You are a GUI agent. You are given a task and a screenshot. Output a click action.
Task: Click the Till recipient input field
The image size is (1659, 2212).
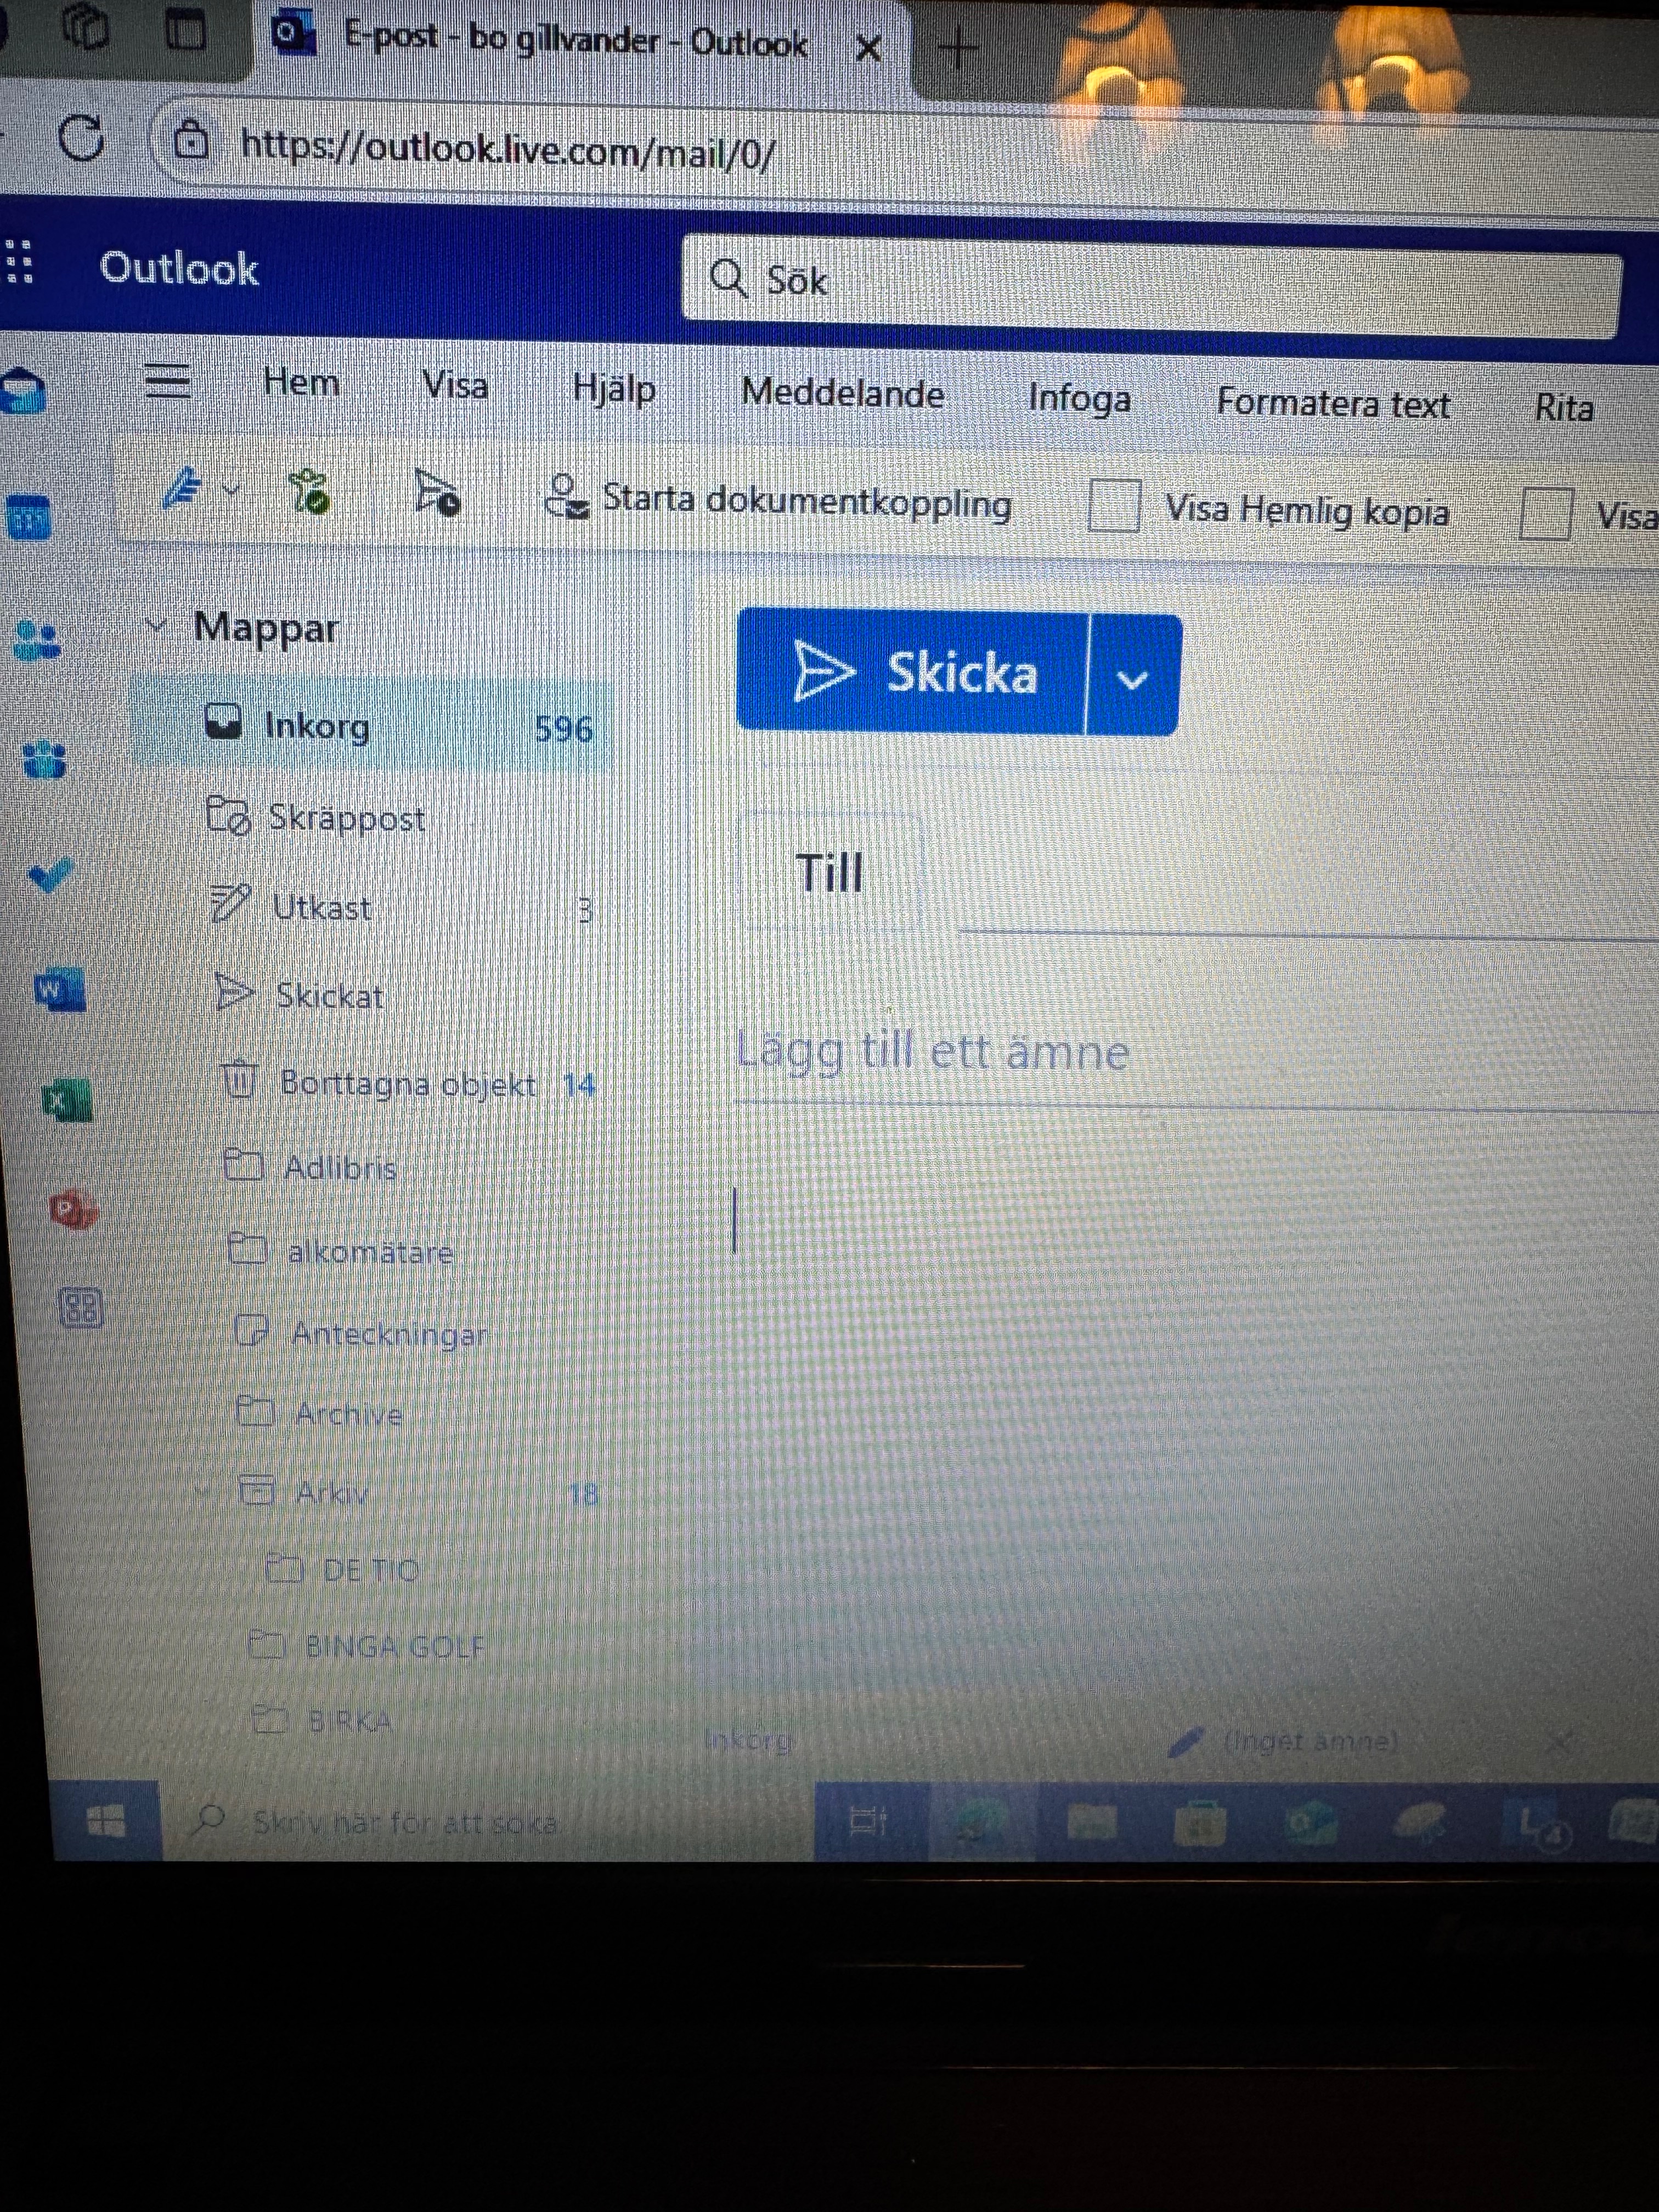click(1308, 885)
